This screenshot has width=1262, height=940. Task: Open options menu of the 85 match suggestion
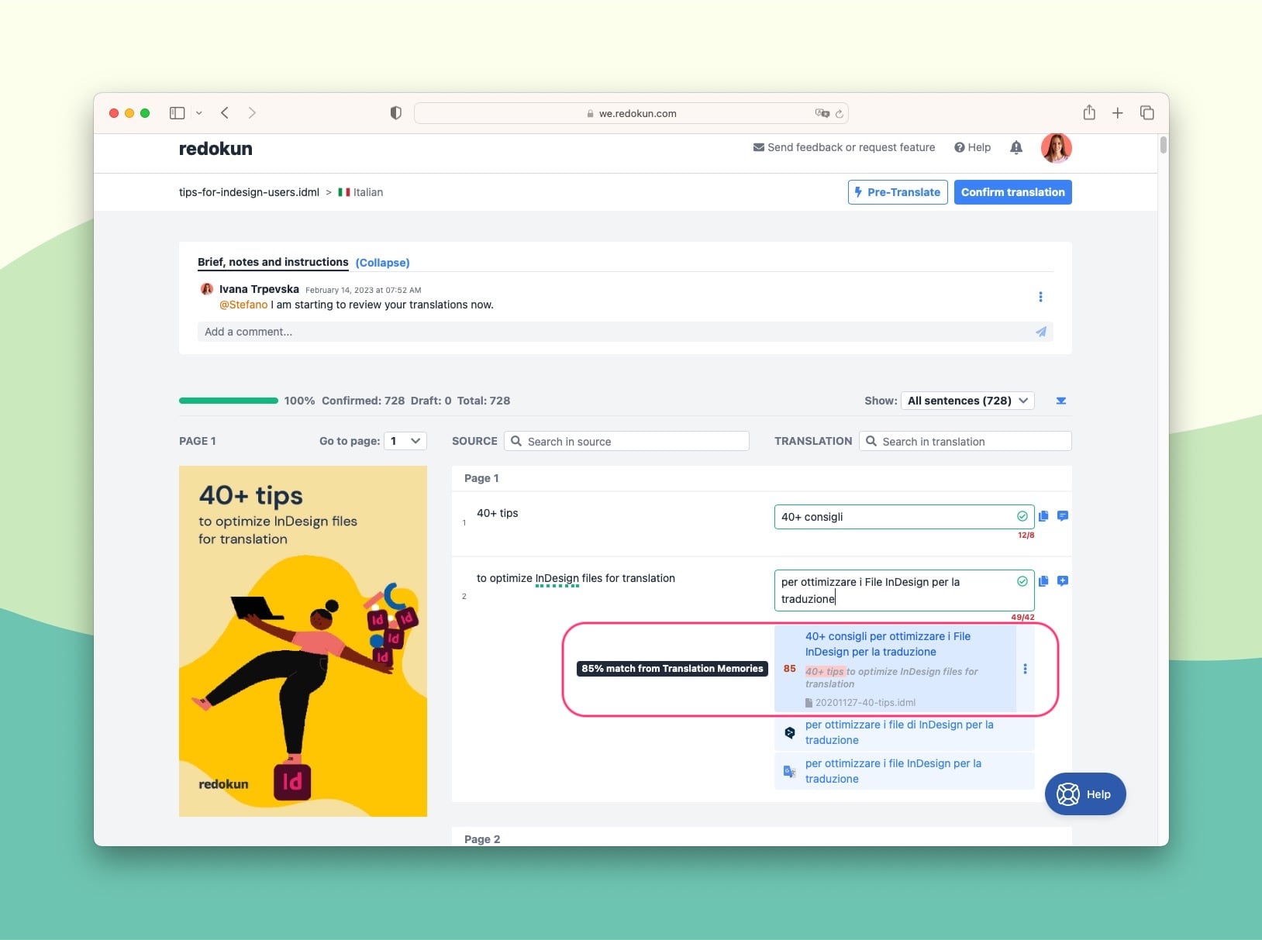coord(1025,669)
